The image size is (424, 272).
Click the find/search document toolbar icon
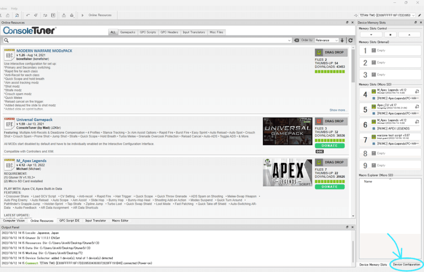pyautogui.click(x=17, y=15)
